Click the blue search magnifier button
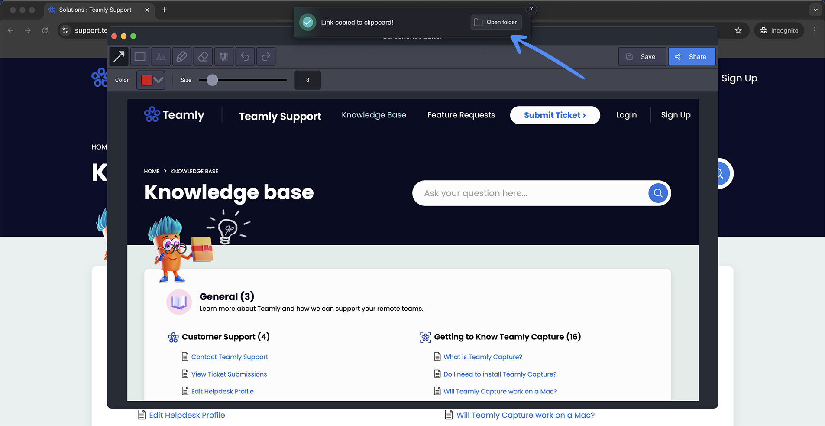Image resolution: width=825 pixels, height=426 pixels. point(658,193)
